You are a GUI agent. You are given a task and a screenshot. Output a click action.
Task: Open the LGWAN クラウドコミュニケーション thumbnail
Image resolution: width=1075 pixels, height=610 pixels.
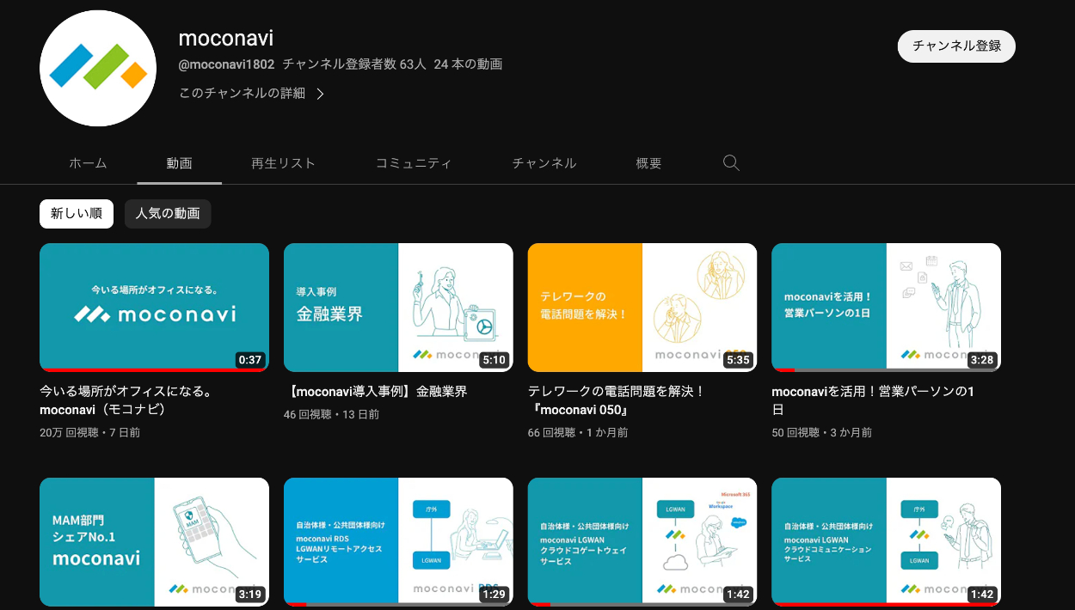click(886, 541)
